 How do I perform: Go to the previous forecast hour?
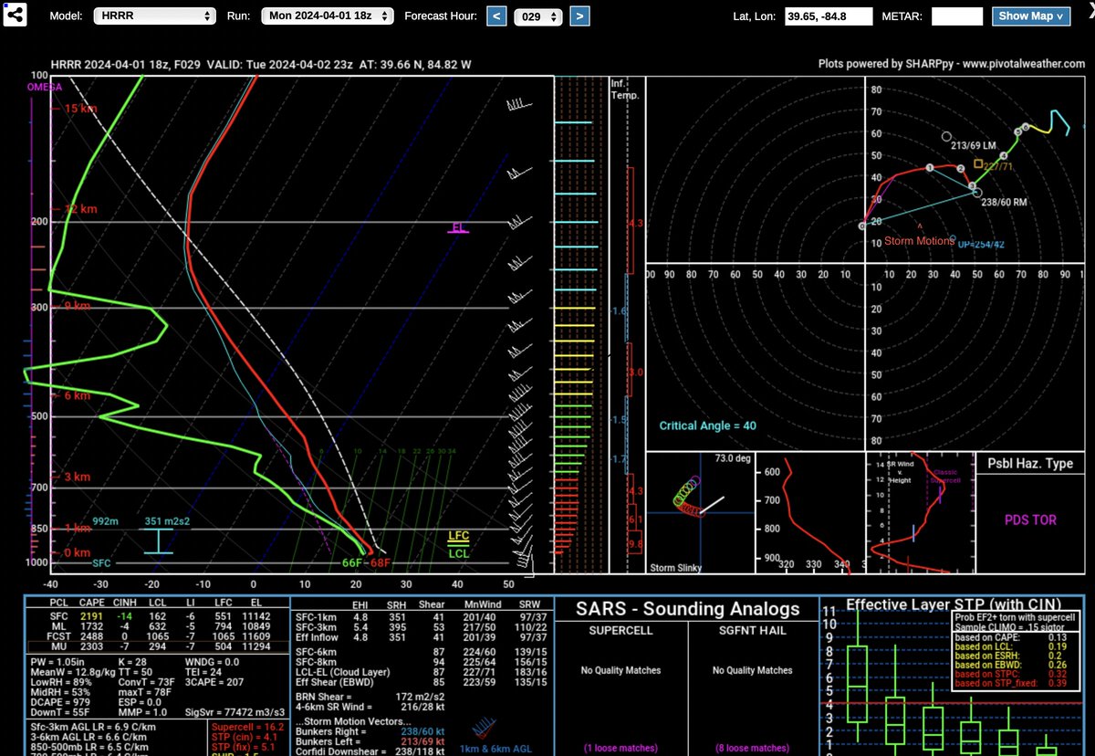[x=496, y=16]
